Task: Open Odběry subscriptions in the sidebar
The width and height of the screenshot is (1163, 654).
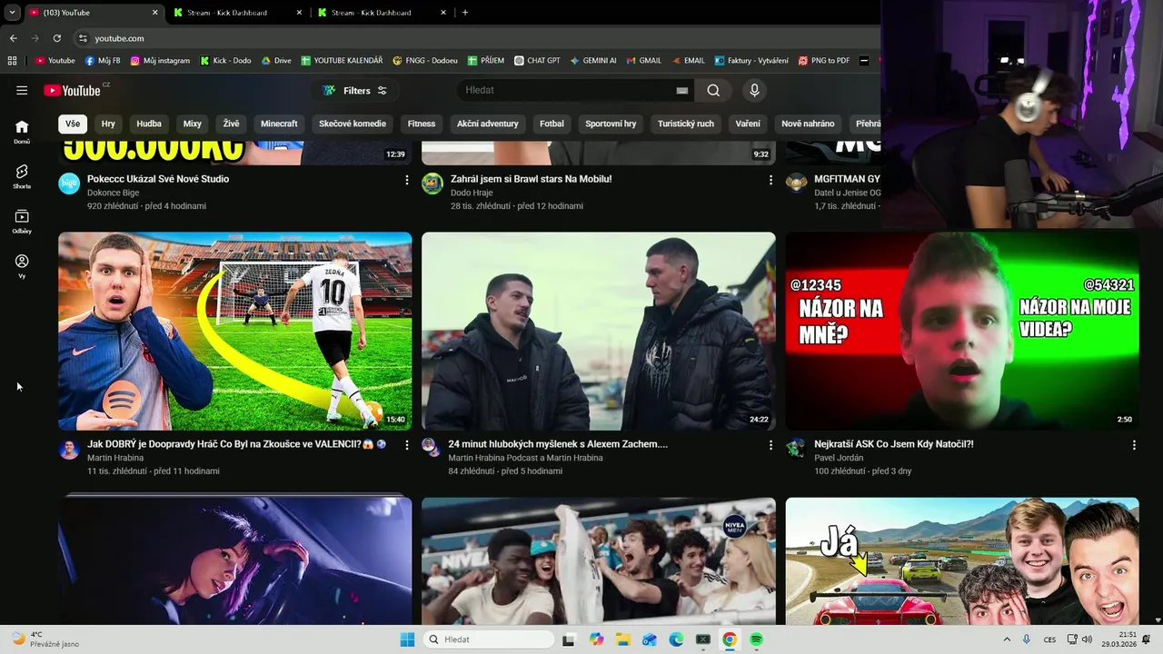Action: (22, 222)
